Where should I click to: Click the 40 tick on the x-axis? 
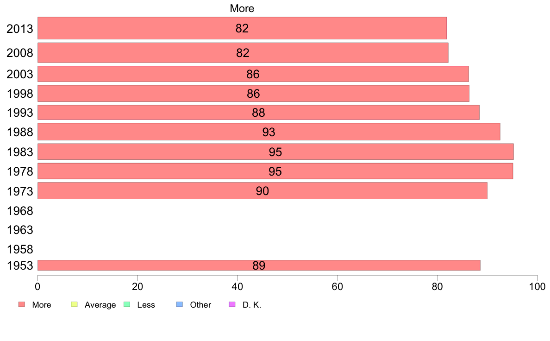237,287
